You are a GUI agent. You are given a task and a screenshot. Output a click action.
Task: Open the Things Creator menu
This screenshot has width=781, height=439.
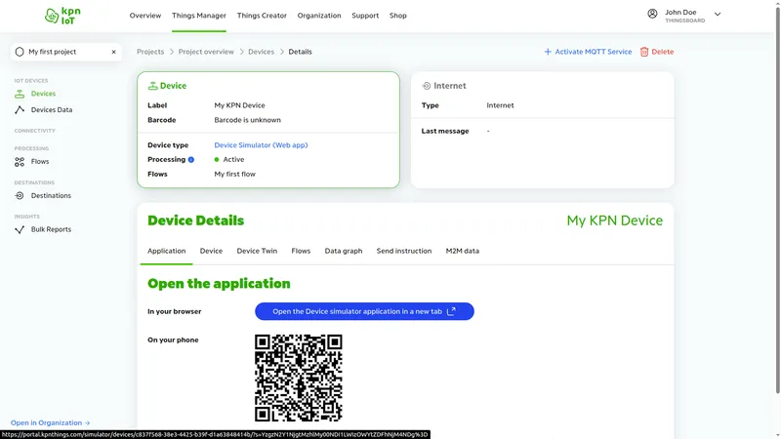pos(262,16)
